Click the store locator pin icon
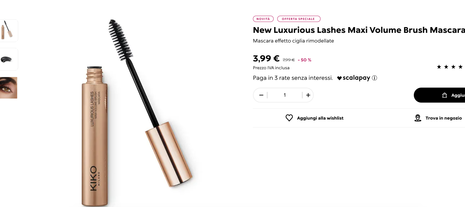 tap(418, 118)
